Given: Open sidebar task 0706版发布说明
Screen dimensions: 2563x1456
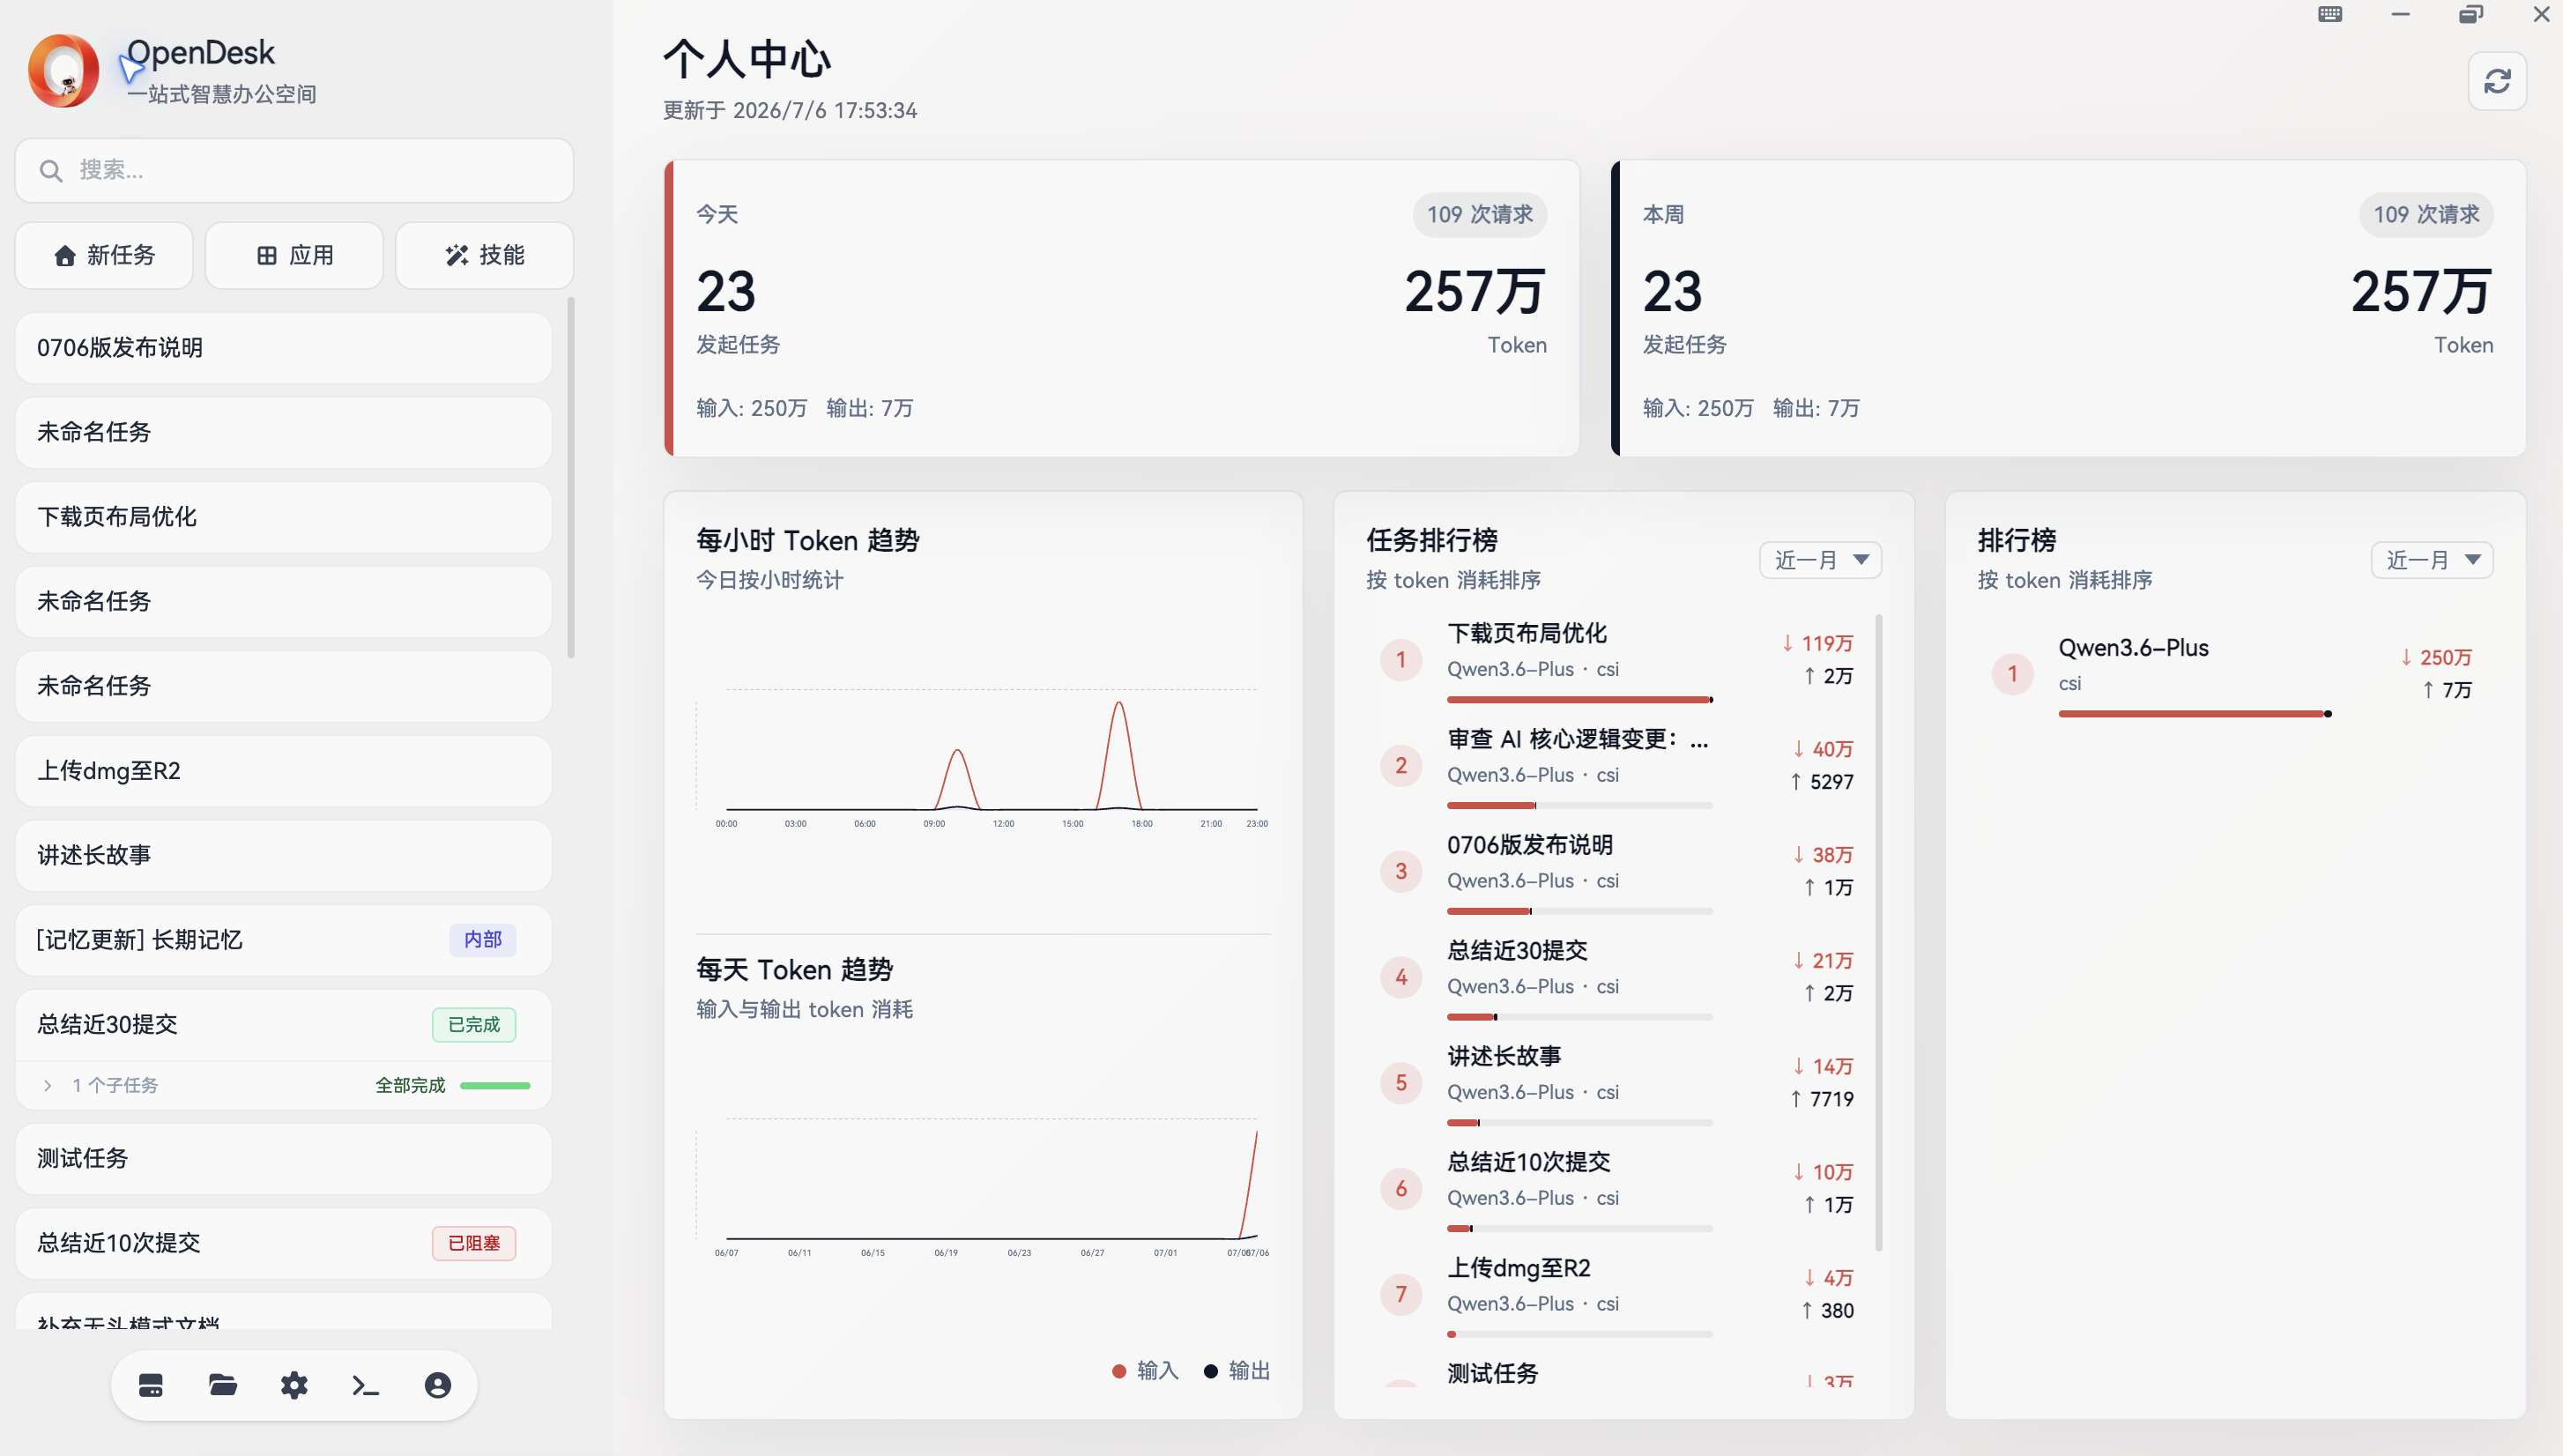Looking at the screenshot, I should 284,347.
